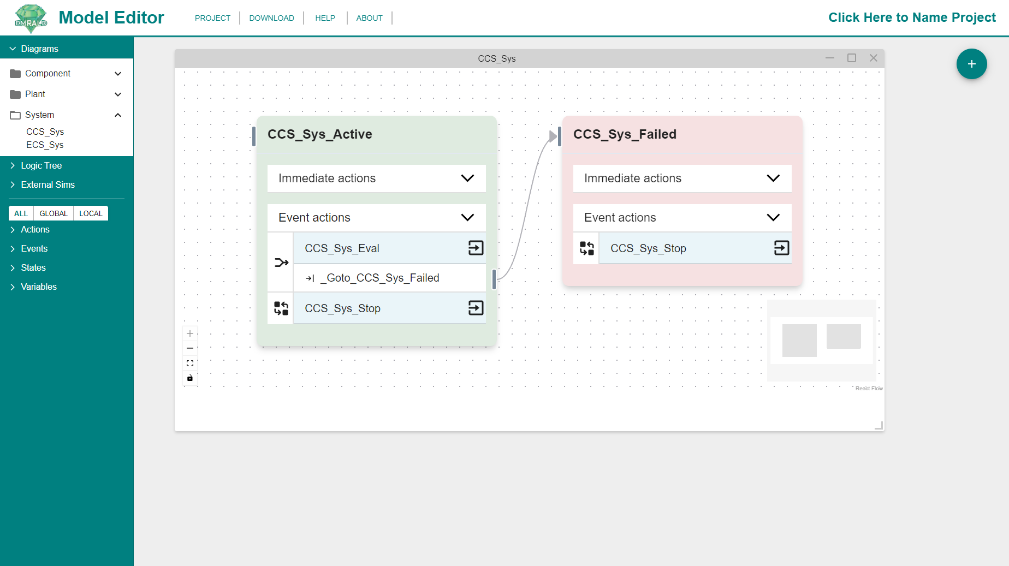
Task: Maximize the CCS_Sys diagram window
Action: pyautogui.click(x=852, y=58)
